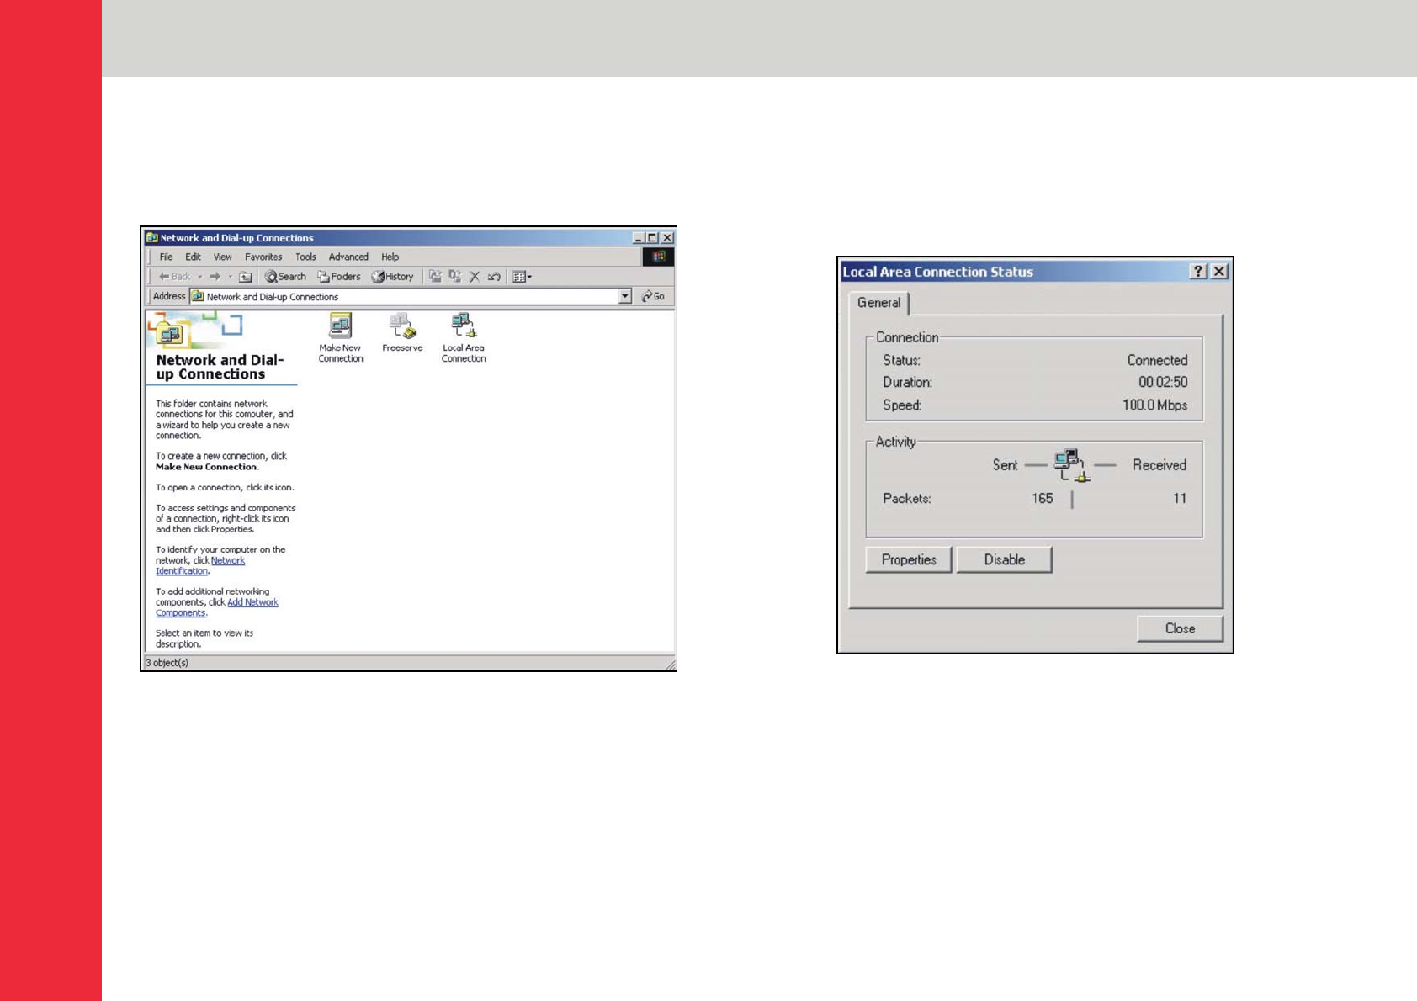Click the Address bar folder icon

[x=198, y=296]
